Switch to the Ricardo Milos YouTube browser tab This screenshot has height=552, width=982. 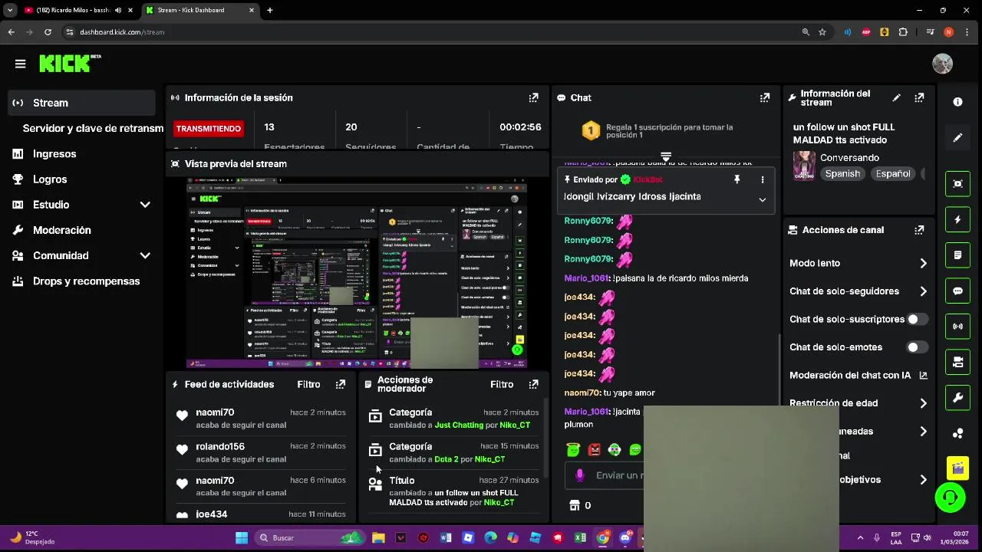point(76,10)
